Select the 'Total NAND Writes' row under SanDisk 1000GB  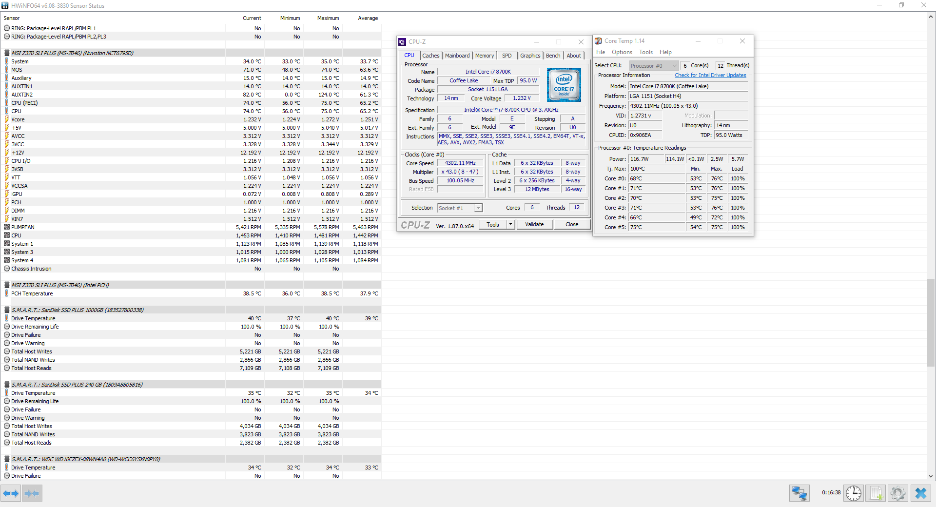pos(191,360)
